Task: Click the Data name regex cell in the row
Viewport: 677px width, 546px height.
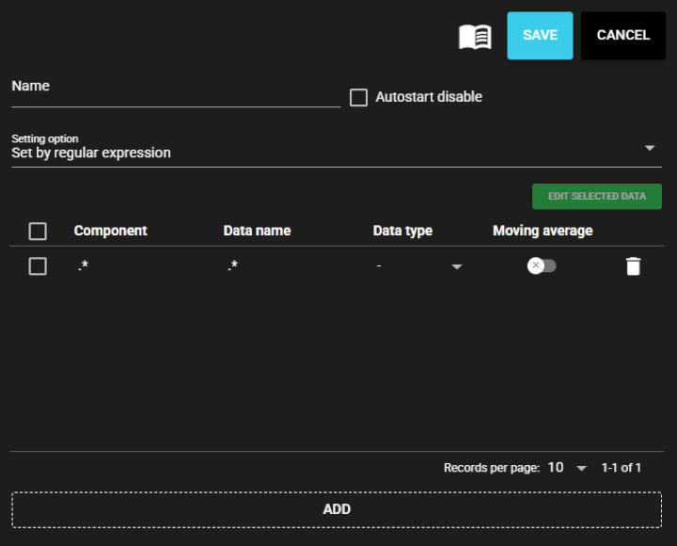Action: (232, 266)
